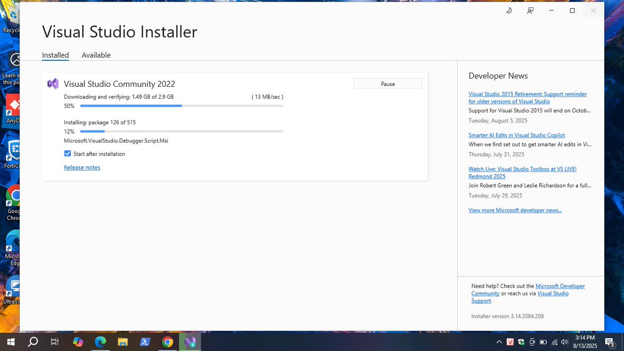Click the Installing: package 126 of 515 text
Viewport: 624px width, 351px height.
click(x=100, y=122)
